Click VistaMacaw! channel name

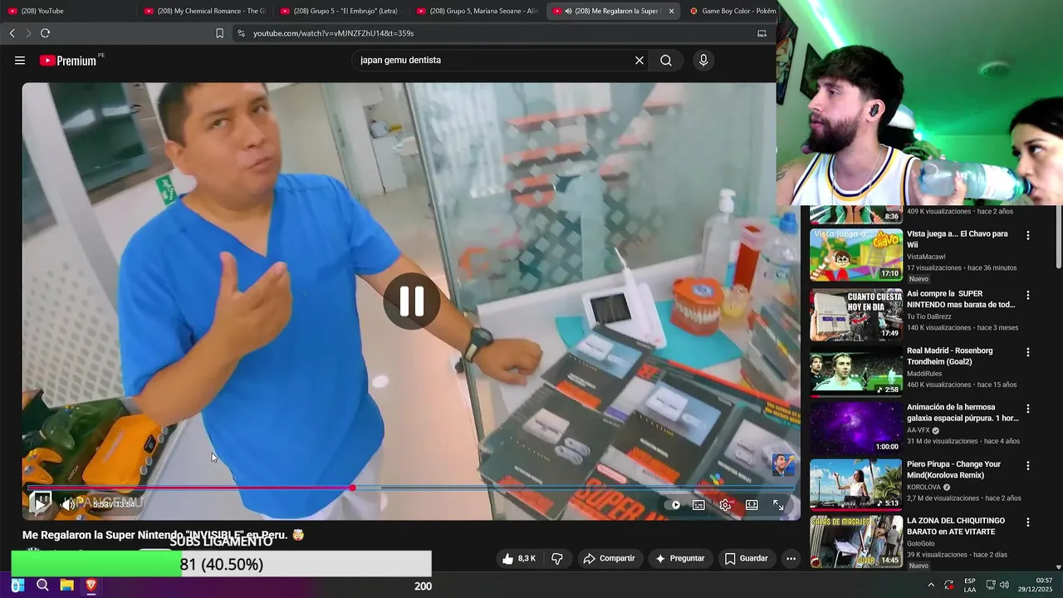(x=928, y=257)
